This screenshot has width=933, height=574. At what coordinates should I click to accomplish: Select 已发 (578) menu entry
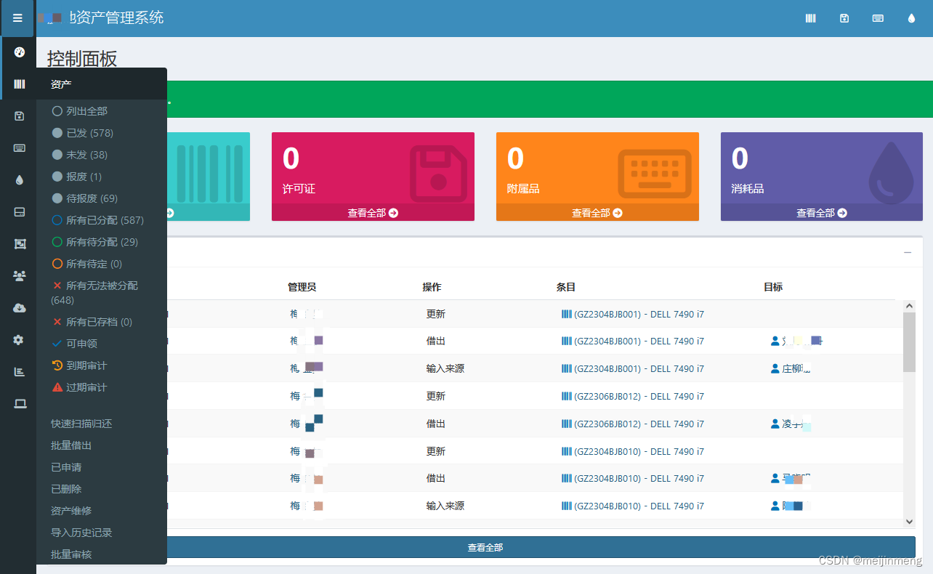point(83,133)
